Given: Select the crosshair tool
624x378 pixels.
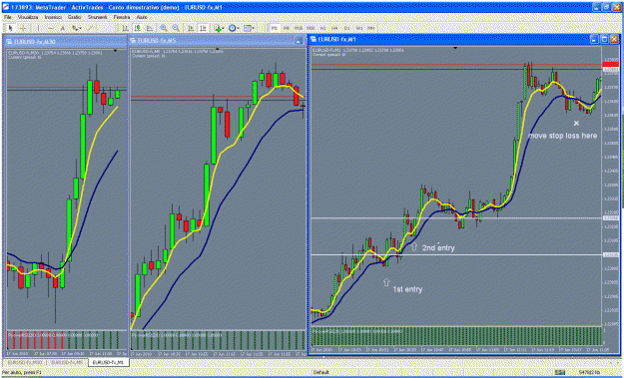Looking at the screenshot, I should click(24, 28).
